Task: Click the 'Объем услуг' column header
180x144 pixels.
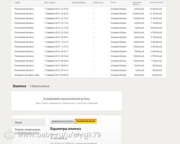Action: (x=98, y=2)
